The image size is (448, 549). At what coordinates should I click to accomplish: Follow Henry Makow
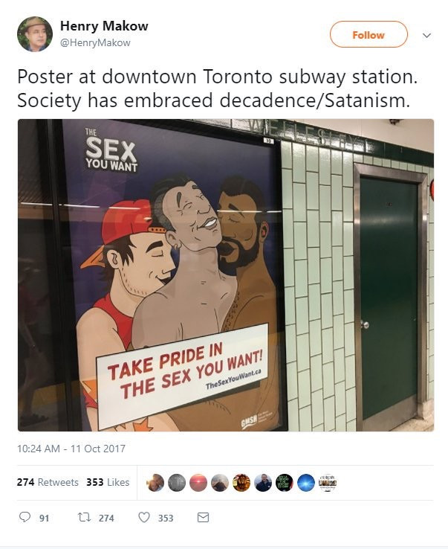(x=369, y=35)
